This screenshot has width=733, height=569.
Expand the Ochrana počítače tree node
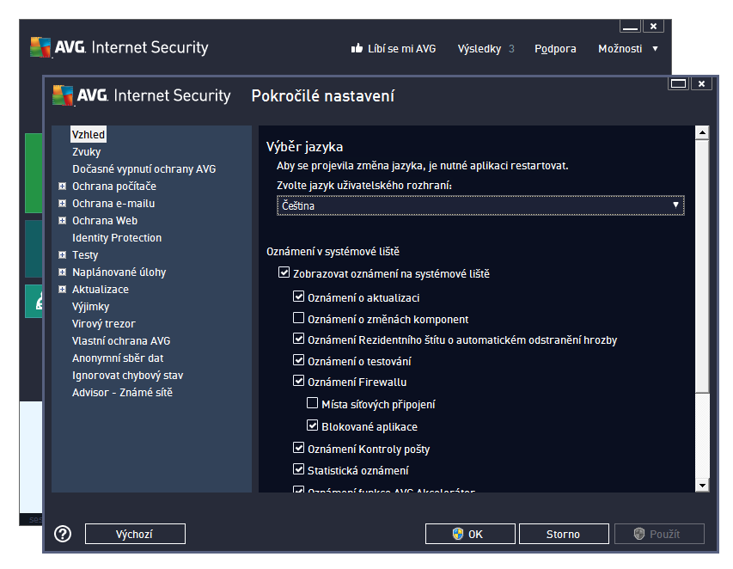coord(62,186)
